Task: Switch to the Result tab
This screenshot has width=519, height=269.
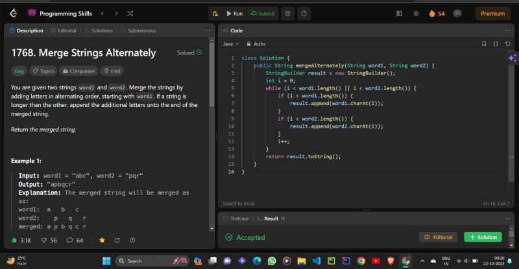Action: tap(267, 218)
